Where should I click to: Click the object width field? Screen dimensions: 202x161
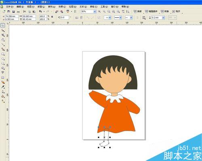(x=29, y=16)
